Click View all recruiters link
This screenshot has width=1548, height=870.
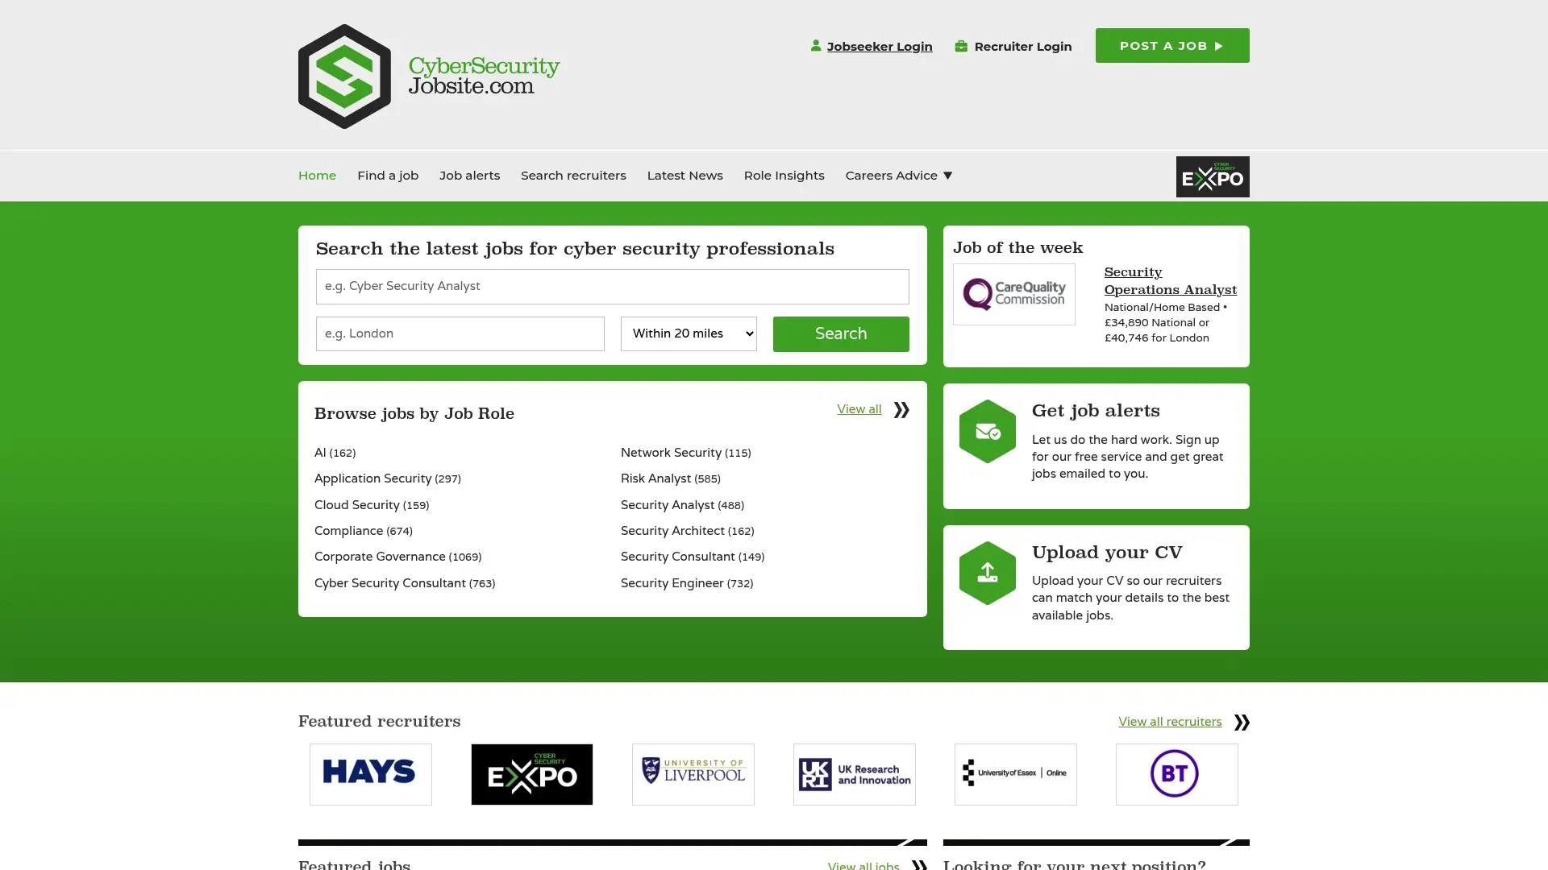1170,722
